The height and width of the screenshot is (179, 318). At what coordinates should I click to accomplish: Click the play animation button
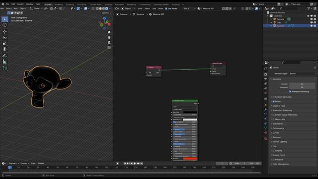click(135, 164)
